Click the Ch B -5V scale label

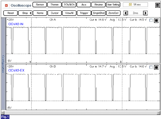pyautogui.click(x=9, y=108)
